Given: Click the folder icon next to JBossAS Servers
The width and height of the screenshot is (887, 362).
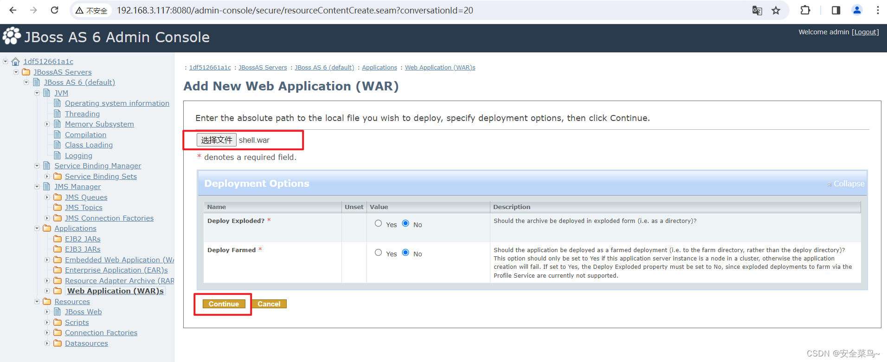Looking at the screenshot, I should (26, 72).
